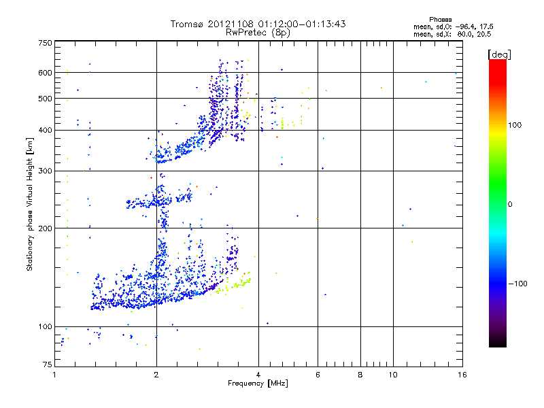Select the 'mean, sd,X: 80.0, 20.5' line
This screenshot has width=544, height=408.
pos(452,34)
